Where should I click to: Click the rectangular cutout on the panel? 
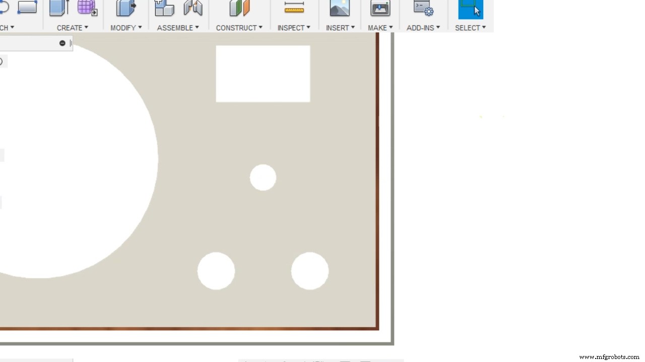tap(263, 74)
